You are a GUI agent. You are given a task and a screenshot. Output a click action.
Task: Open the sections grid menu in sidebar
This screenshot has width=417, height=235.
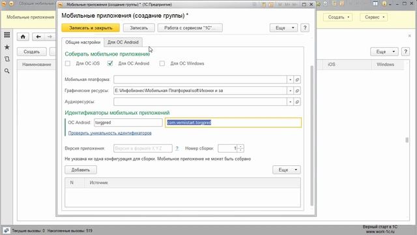pos(7,35)
